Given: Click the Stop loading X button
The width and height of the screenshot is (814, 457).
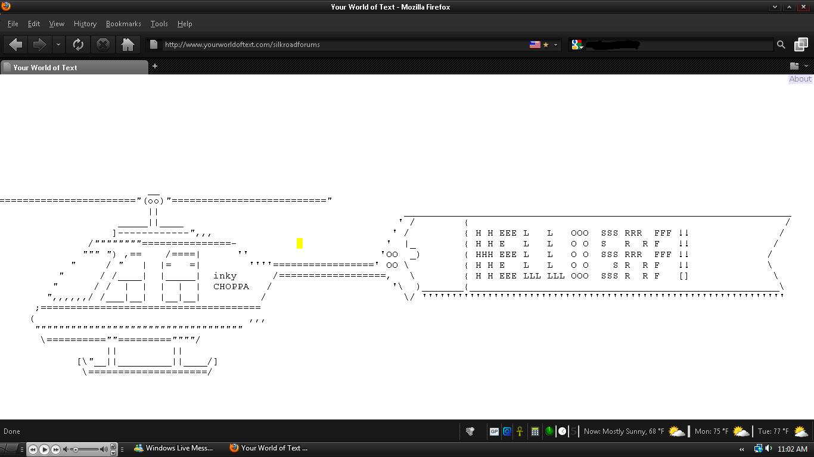Looking at the screenshot, I should point(103,45).
